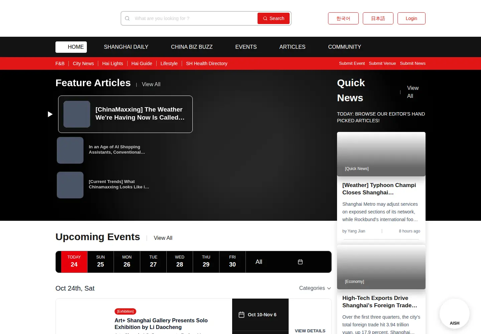View all Quick News
Viewport: 481px width, 334px height.
pos(413,92)
